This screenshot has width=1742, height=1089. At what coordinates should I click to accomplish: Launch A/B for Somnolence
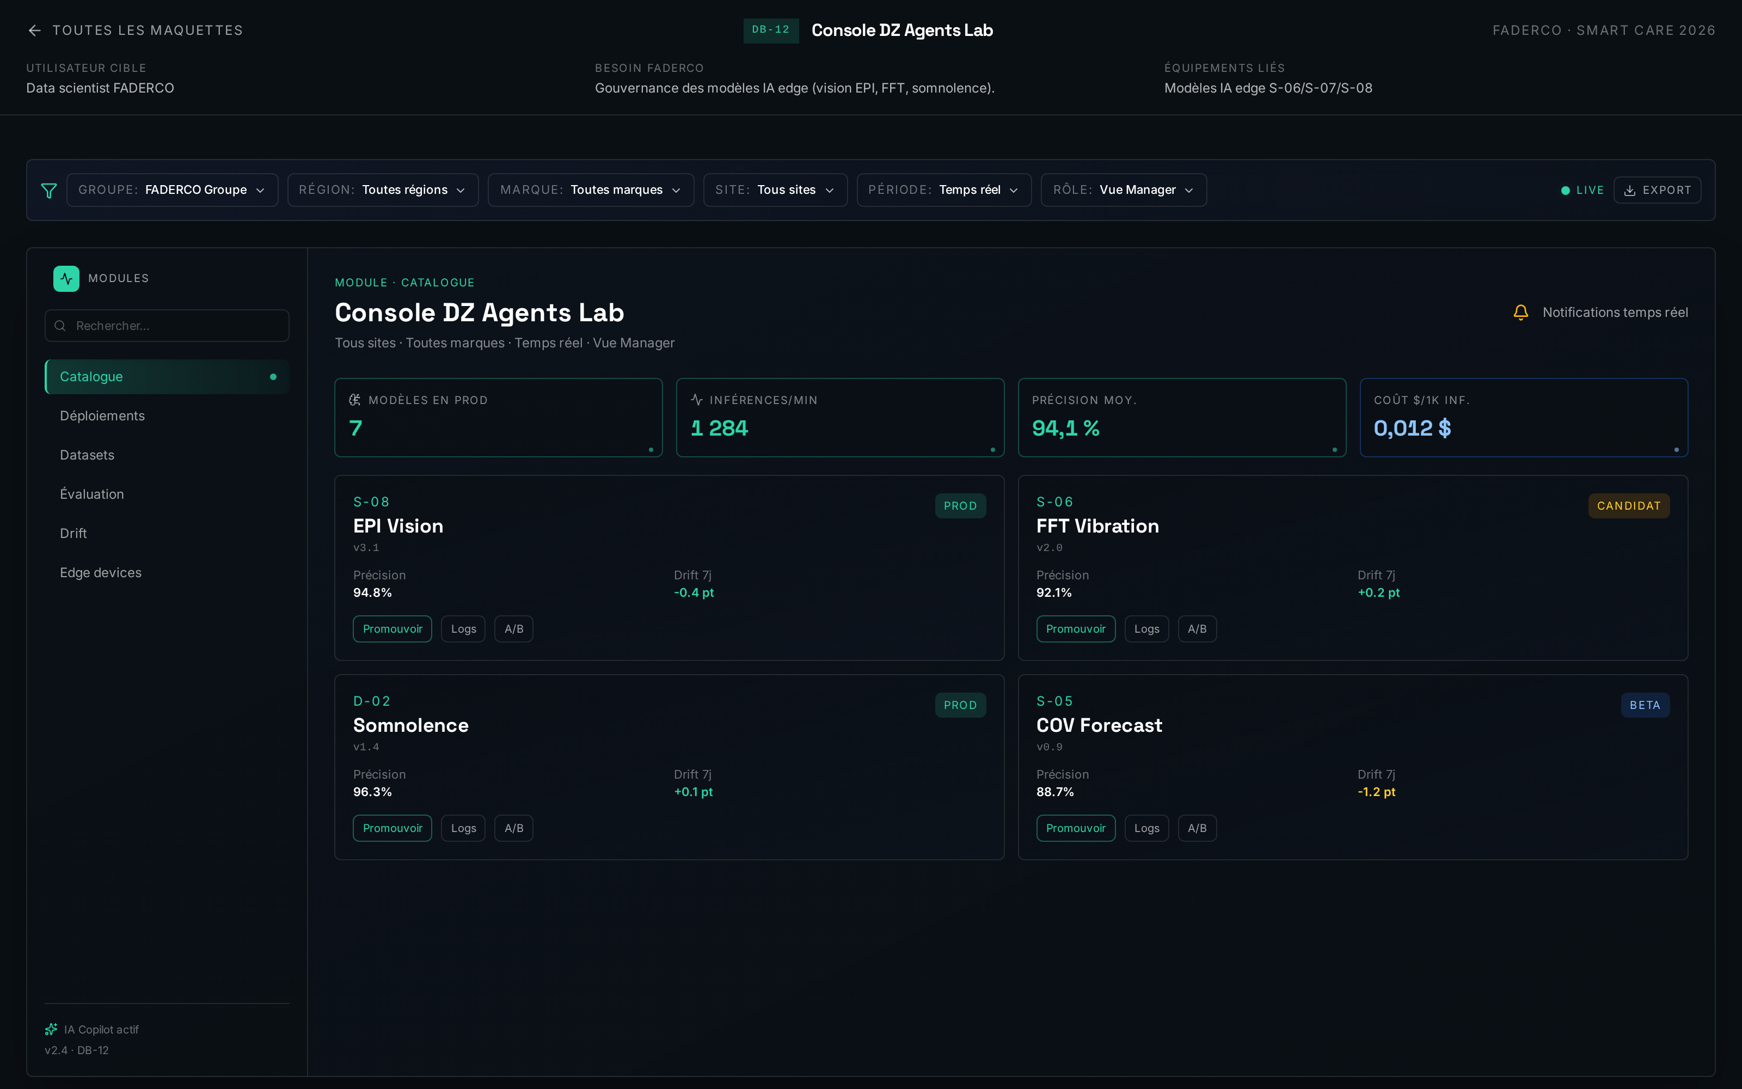click(x=514, y=828)
